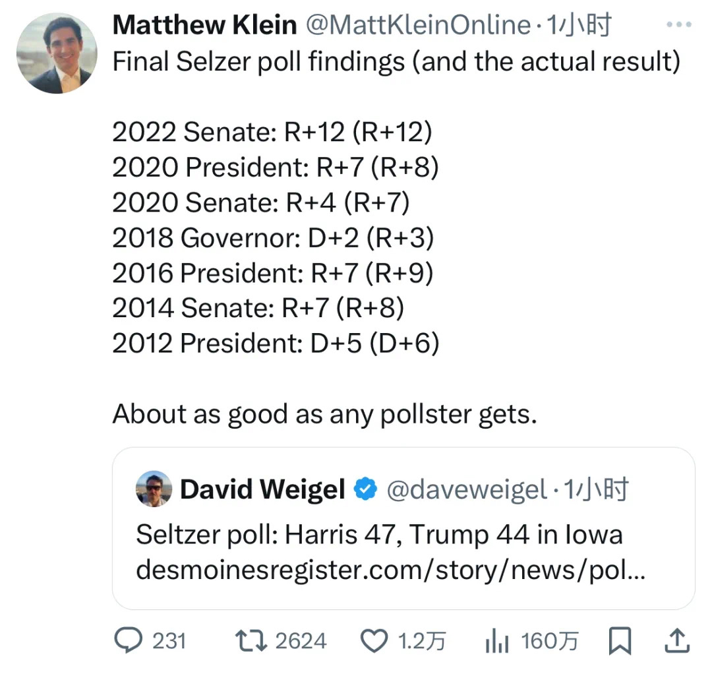Open the three-dot more options menu

[x=679, y=24]
